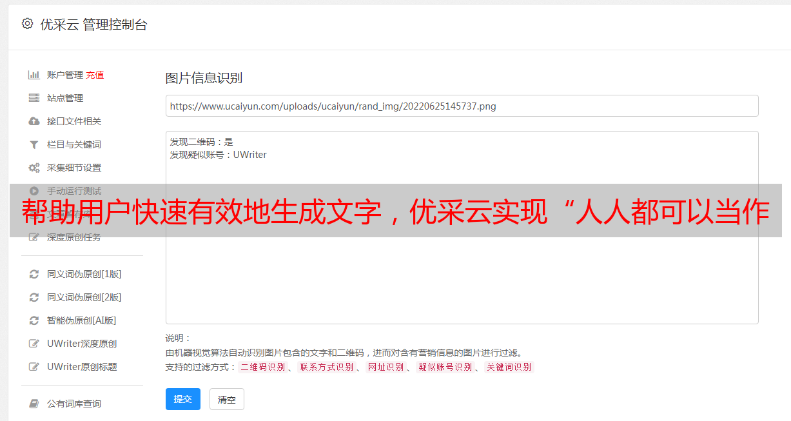Go to UWriter深度原创
The height and width of the screenshot is (421, 791).
(x=82, y=344)
